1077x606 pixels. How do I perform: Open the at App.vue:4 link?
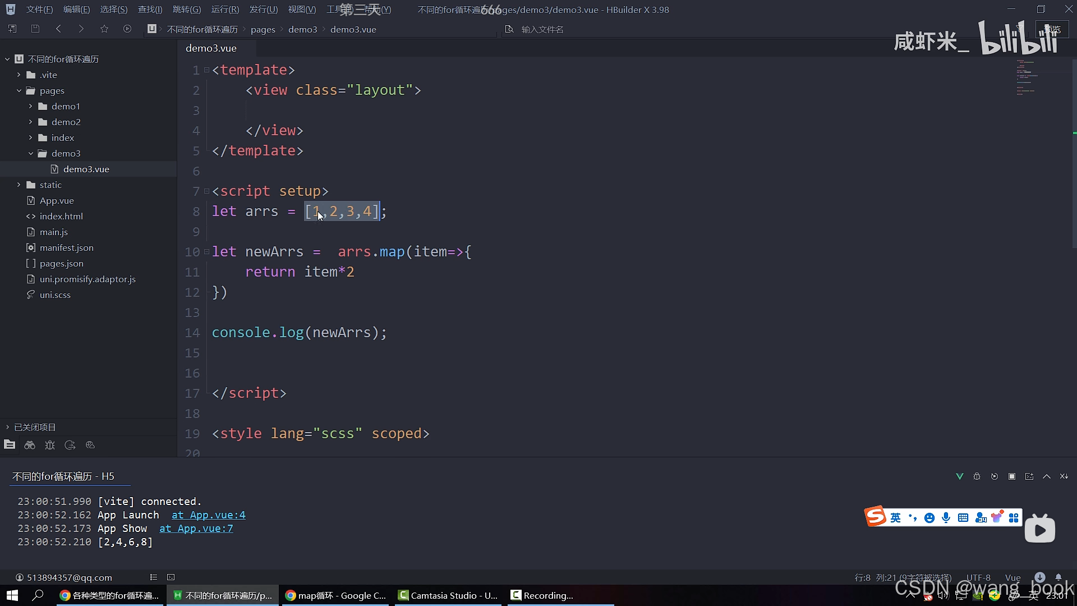pyautogui.click(x=209, y=515)
